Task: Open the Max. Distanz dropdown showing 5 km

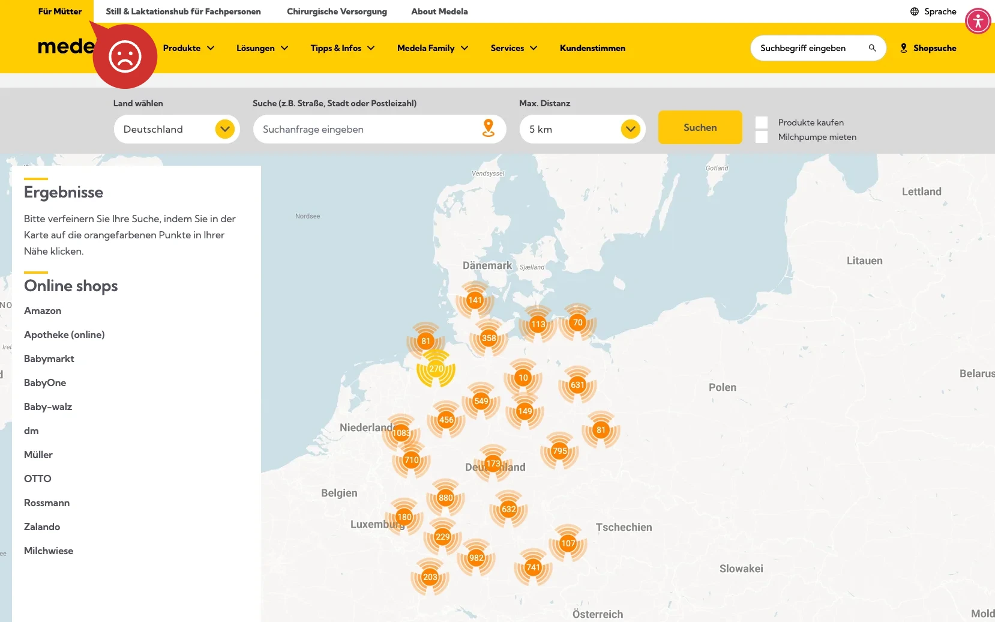Action: [x=583, y=129]
